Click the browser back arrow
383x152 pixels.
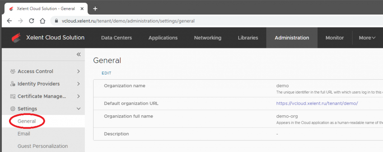point(9,21)
